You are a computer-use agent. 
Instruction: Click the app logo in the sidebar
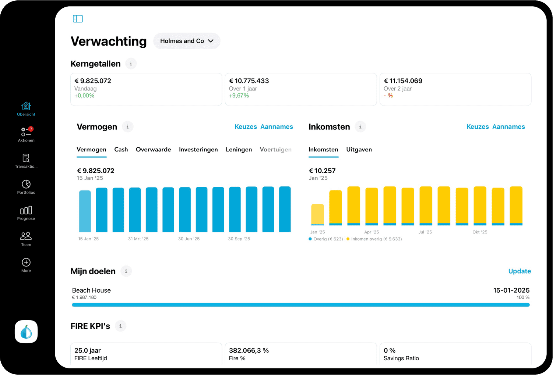(26, 332)
